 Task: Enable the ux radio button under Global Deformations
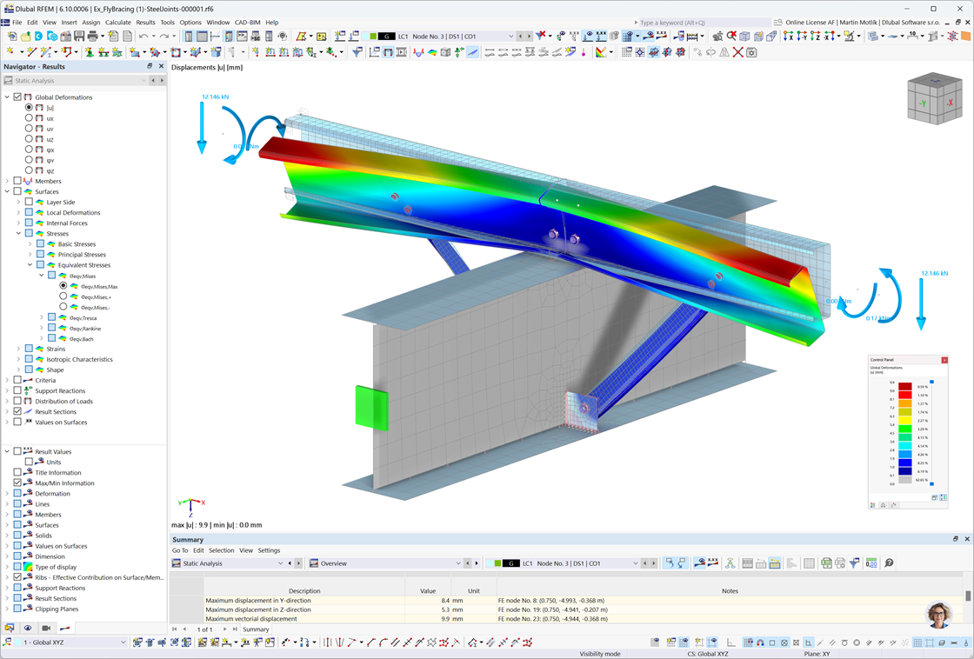(x=29, y=118)
